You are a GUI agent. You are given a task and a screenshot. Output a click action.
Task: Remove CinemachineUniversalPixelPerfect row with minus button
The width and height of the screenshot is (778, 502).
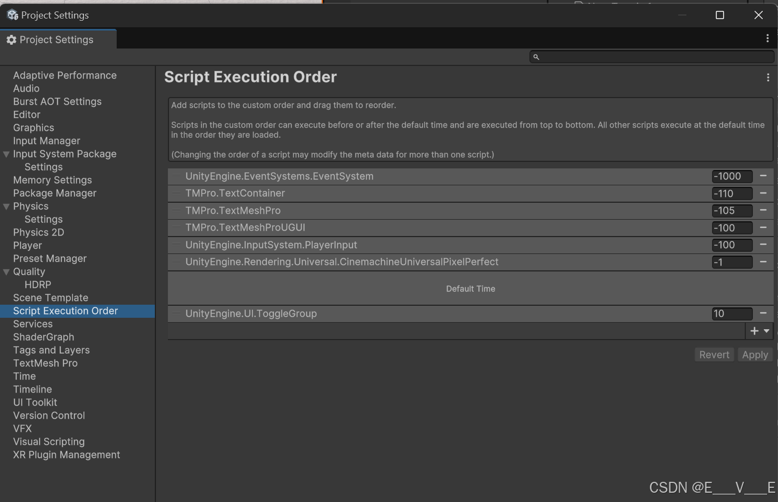click(x=763, y=262)
